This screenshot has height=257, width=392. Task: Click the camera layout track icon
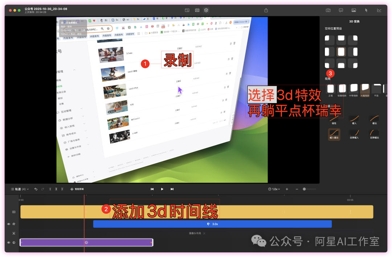pyautogui.click(x=14, y=233)
